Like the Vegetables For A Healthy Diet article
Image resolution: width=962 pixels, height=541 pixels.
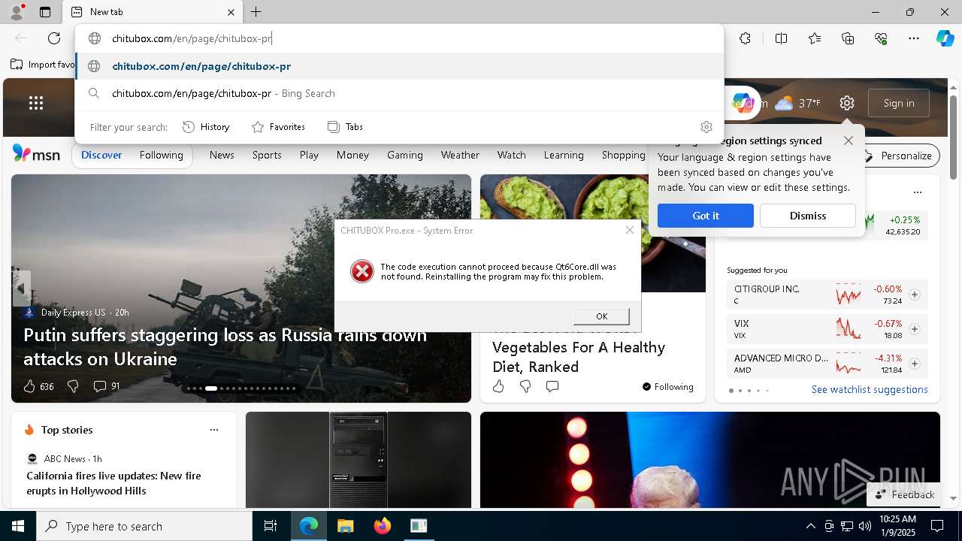point(498,386)
